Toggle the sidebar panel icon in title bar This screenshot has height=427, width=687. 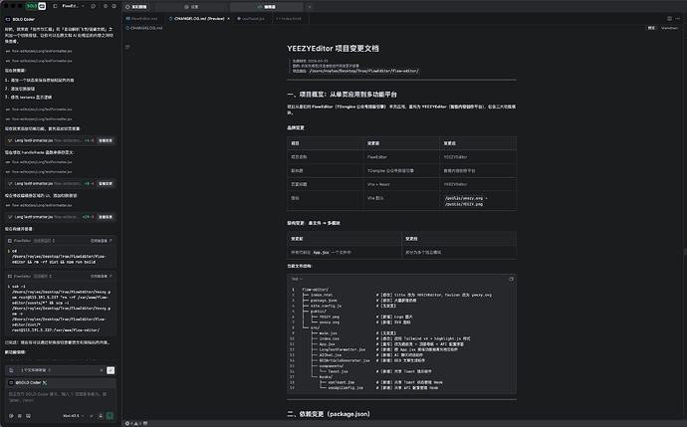tap(55, 6)
